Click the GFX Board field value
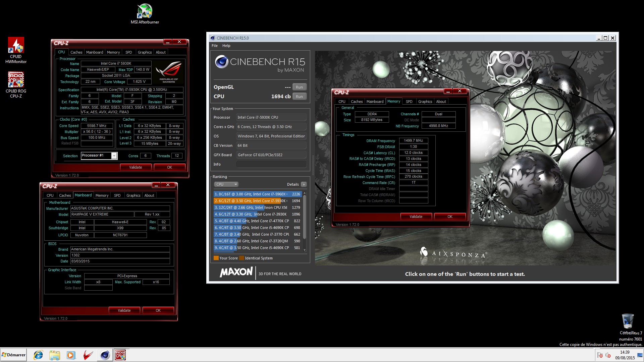The image size is (644, 362). coord(271,155)
